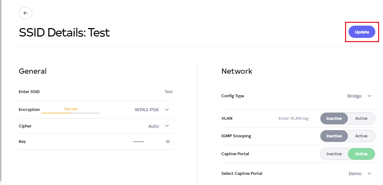
Task: Set VLAN to Active
Action: click(x=361, y=118)
